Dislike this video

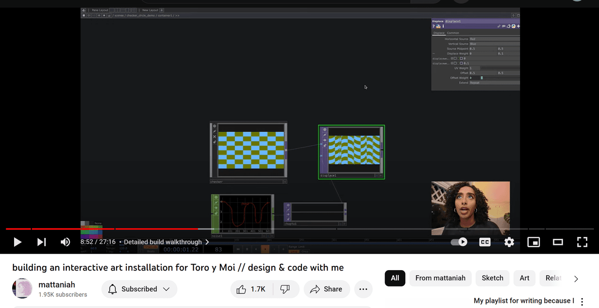click(x=285, y=289)
